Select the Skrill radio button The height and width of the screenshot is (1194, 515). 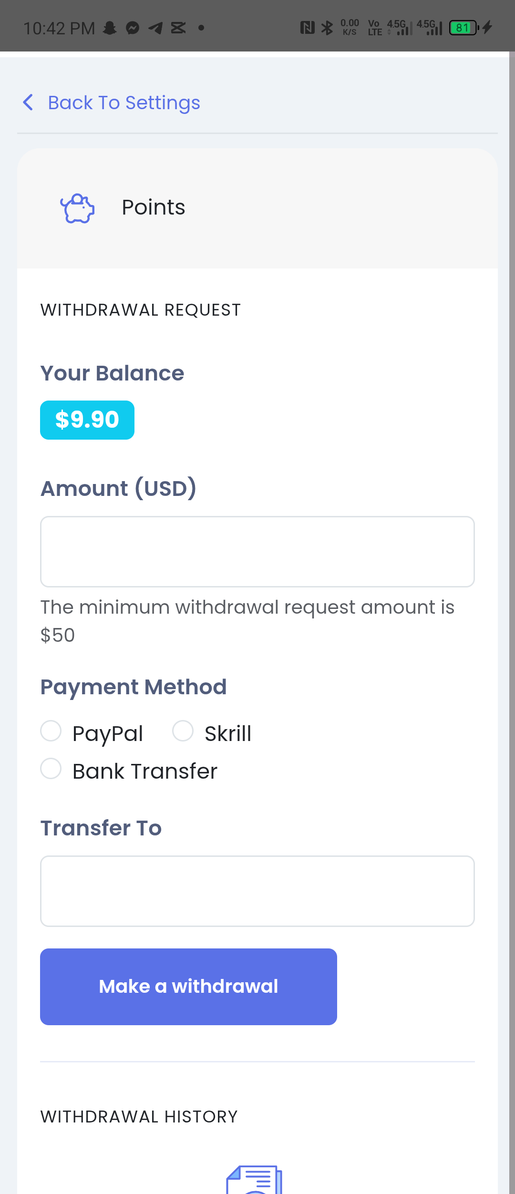[x=183, y=731]
